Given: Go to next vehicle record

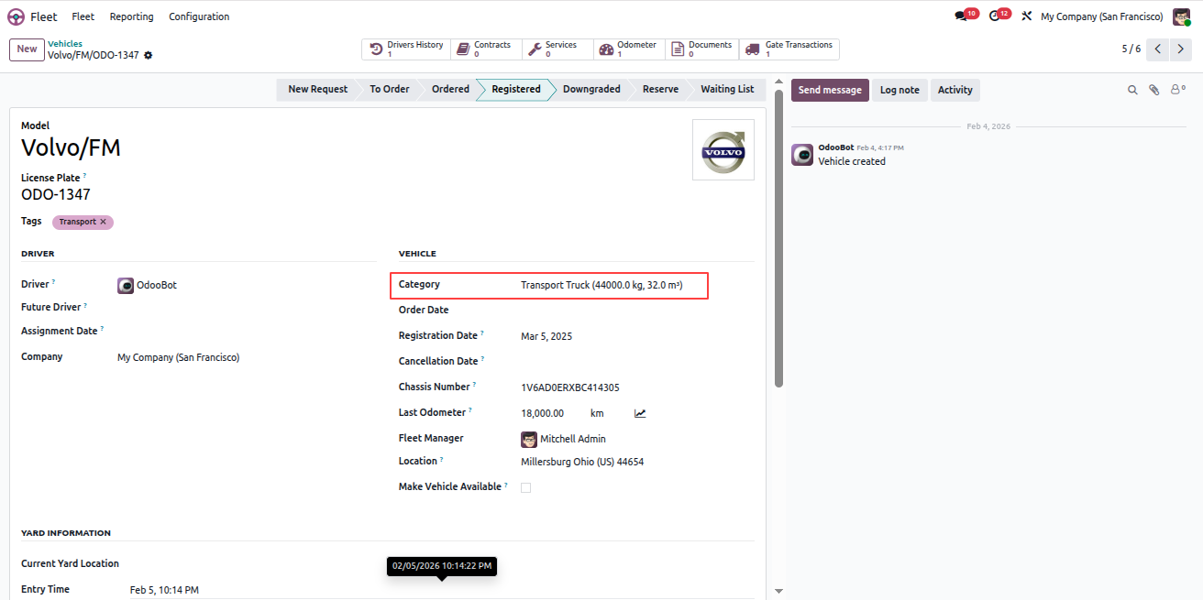Looking at the screenshot, I should pos(1181,49).
